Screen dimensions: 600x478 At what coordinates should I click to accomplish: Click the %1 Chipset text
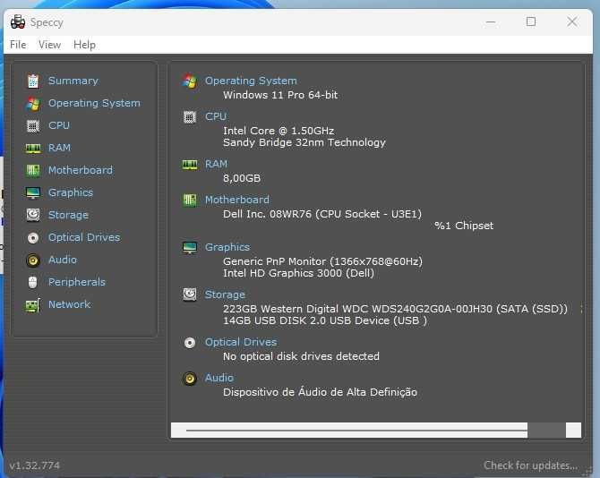[464, 226]
